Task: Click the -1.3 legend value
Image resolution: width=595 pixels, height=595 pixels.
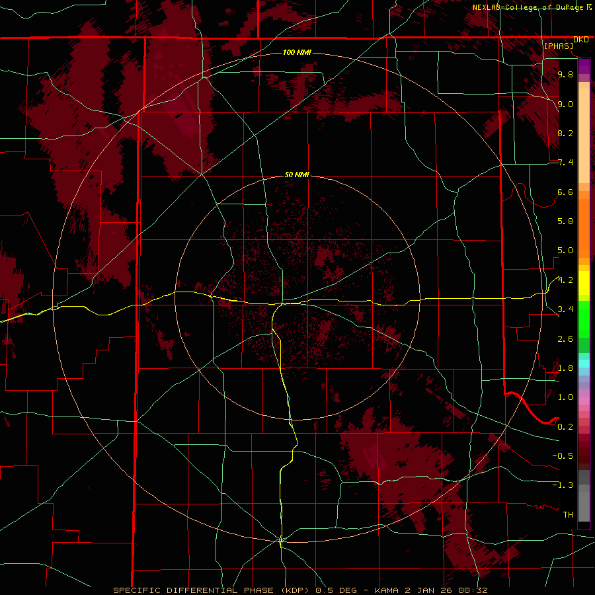Action: click(x=563, y=485)
